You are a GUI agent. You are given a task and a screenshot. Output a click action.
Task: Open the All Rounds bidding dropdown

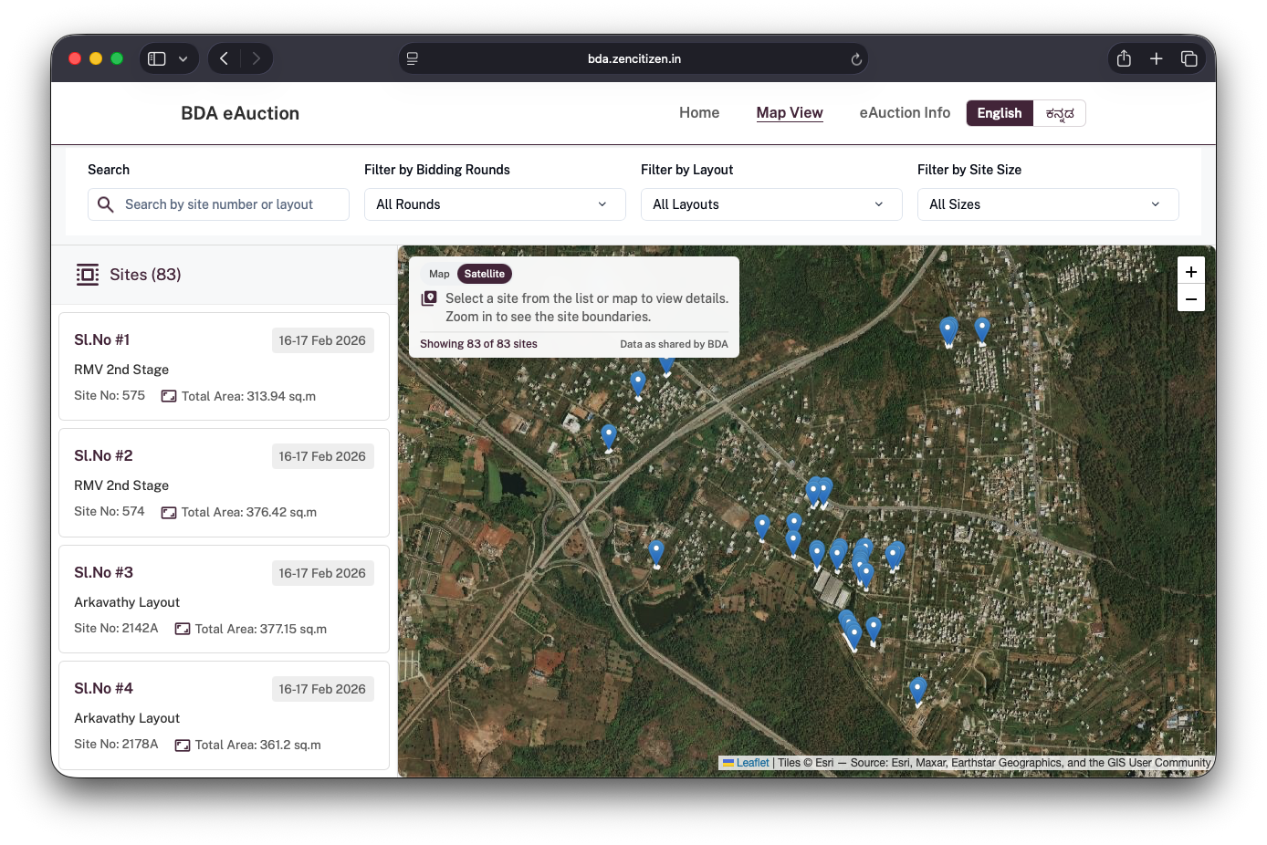(x=494, y=204)
